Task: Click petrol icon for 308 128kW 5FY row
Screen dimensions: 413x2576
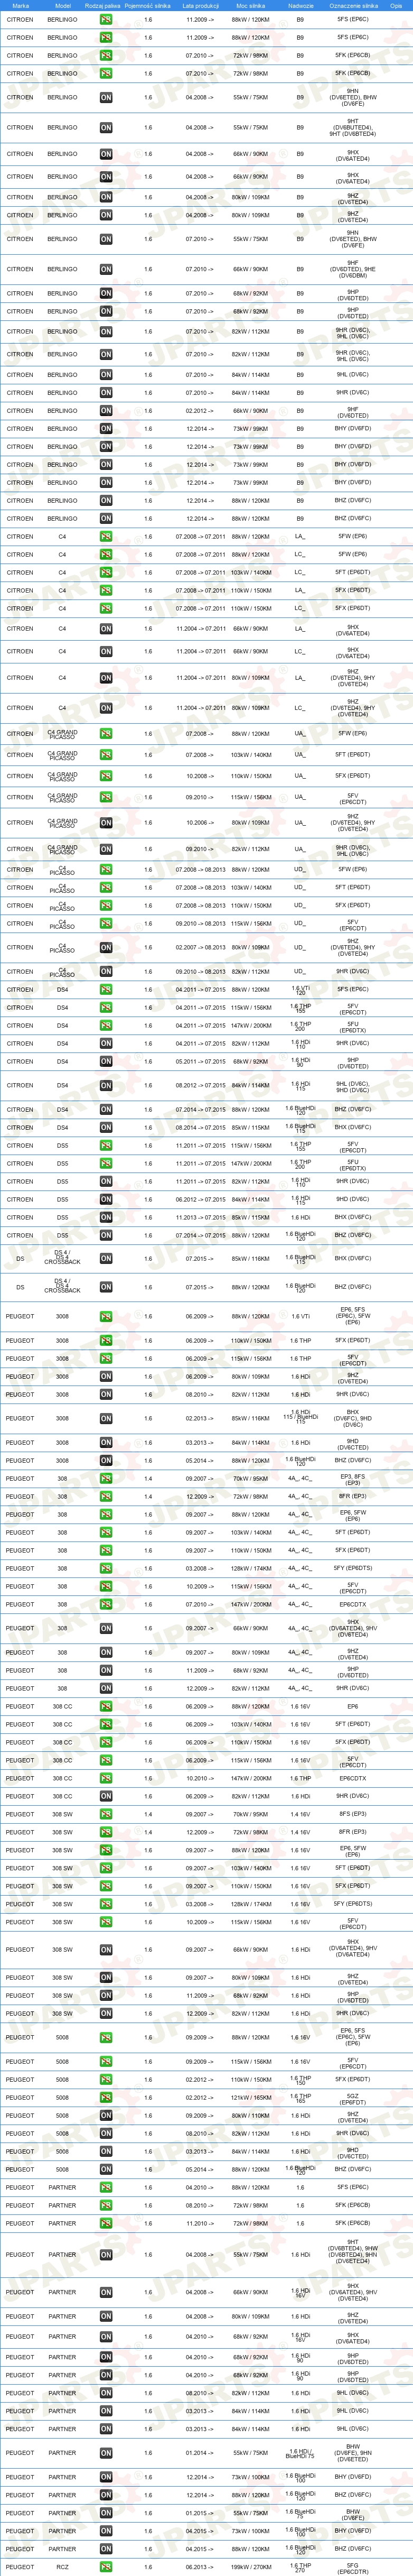Action: point(106,1569)
